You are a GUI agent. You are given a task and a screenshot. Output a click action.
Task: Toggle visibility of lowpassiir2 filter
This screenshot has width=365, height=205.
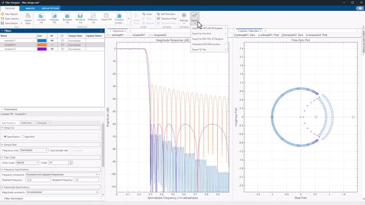click(x=52, y=49)
